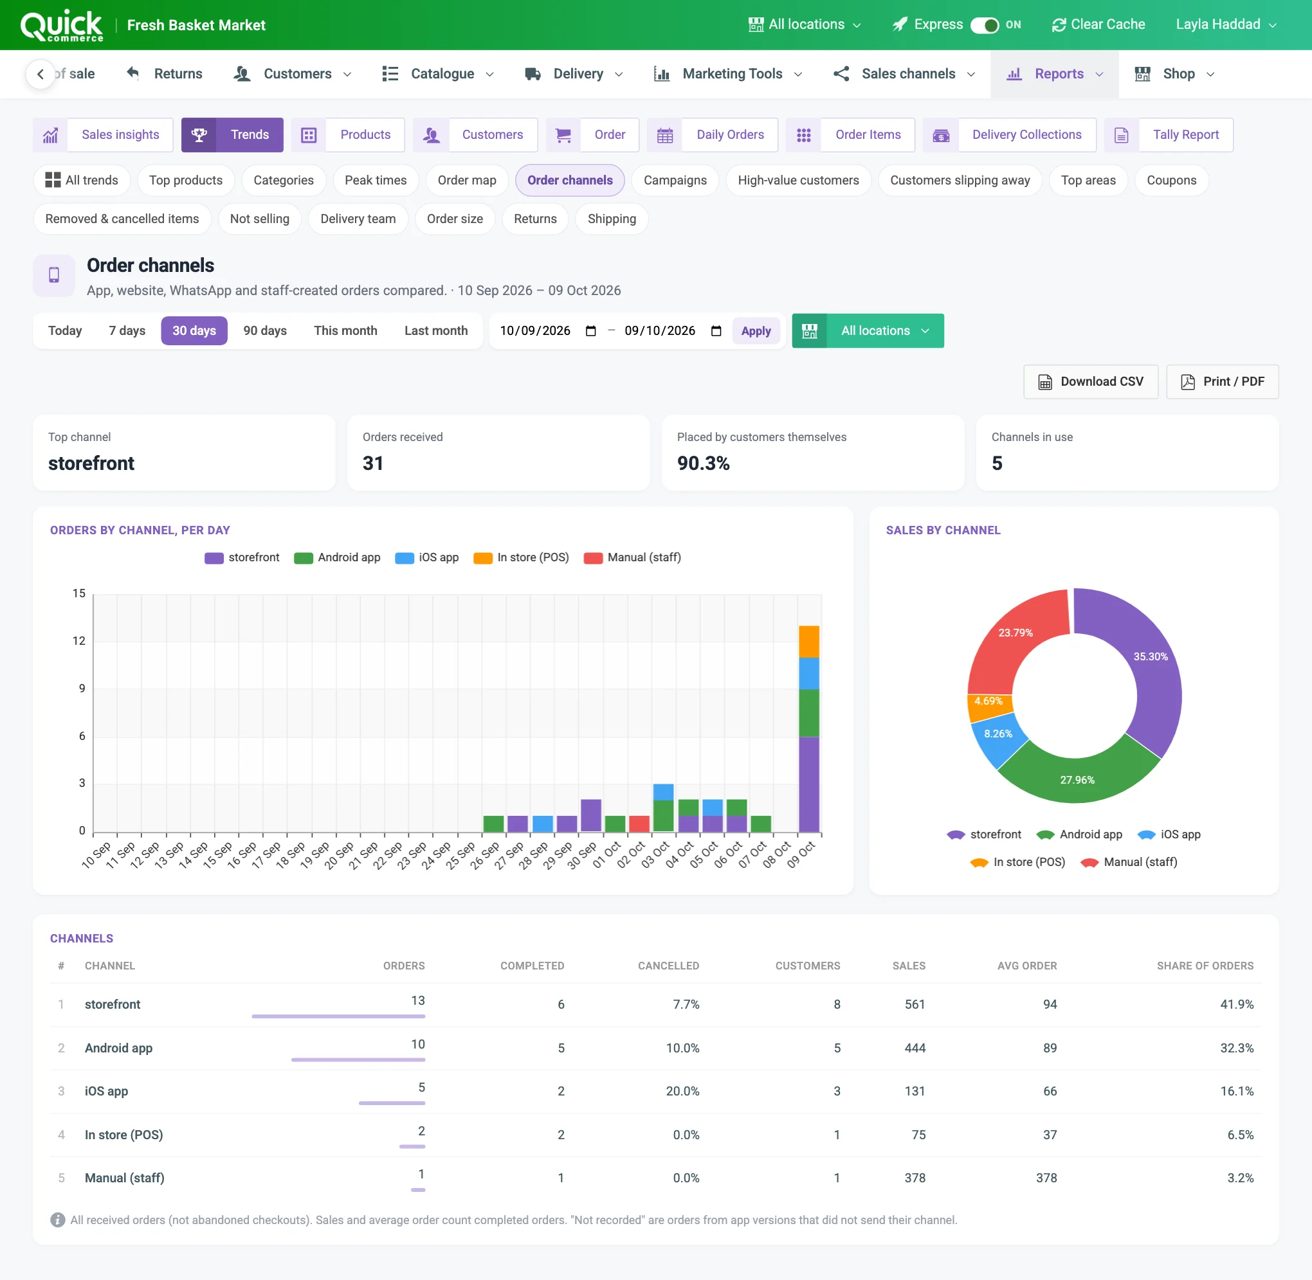Click the Clear Cache refresh icon
Viewport: 1312px width, 1280px height.
(x=1059, y=25)
